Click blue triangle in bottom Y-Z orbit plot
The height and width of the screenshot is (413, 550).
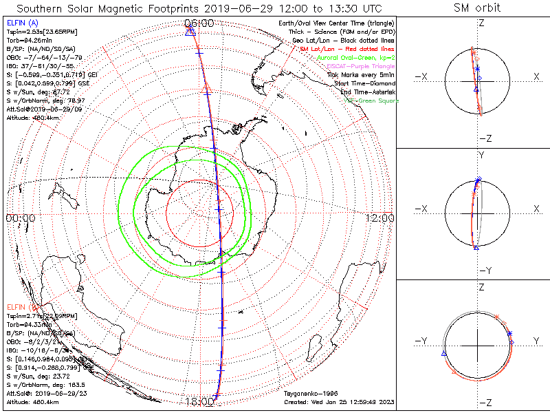click(x=444, y=354)
